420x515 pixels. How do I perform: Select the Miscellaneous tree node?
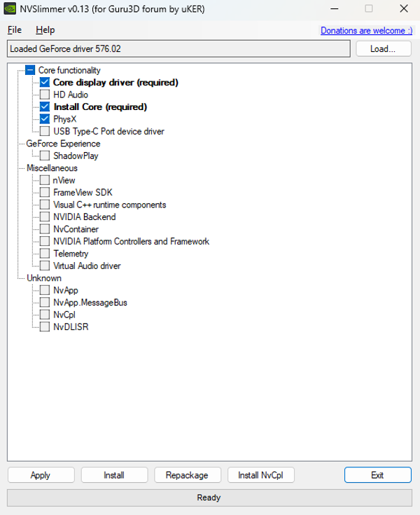pyautogui.click(x=52, y=168)
